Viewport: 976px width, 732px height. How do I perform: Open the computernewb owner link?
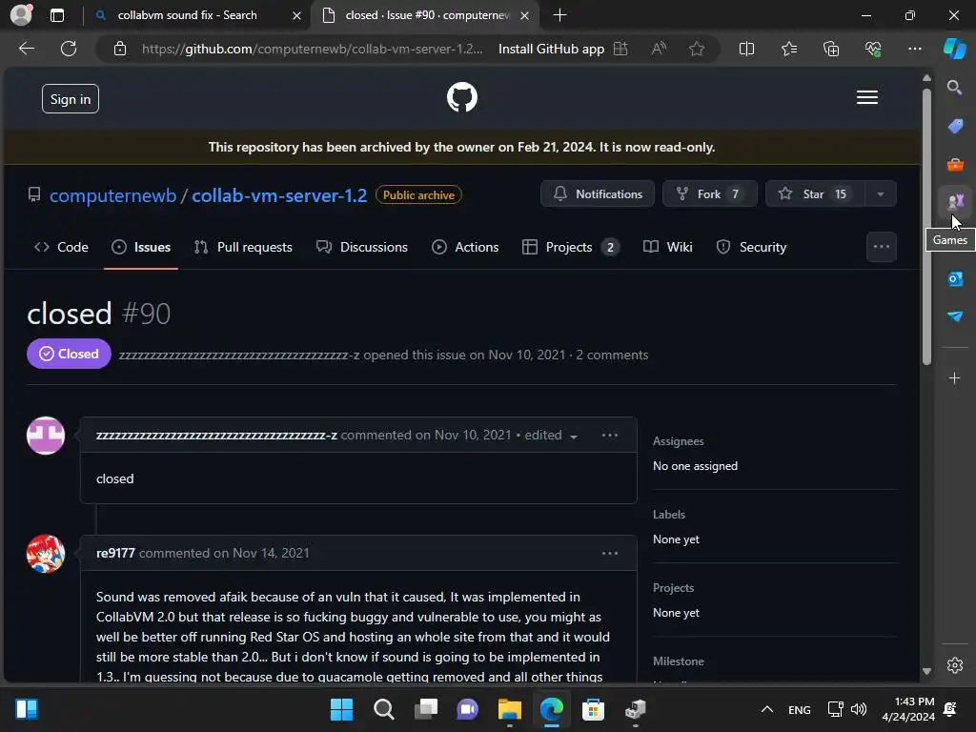(x=112, y=195)
